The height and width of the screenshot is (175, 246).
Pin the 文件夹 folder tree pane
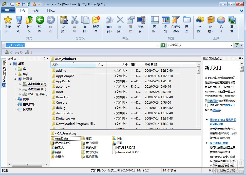click(45, 59)
